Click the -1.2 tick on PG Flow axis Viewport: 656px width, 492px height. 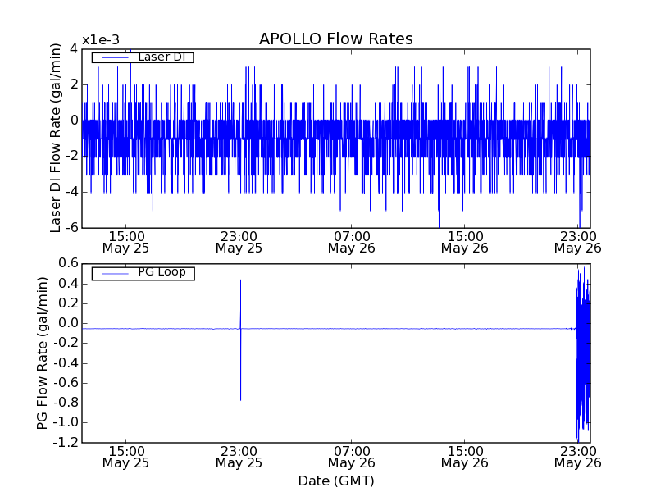tap(66, 442)
